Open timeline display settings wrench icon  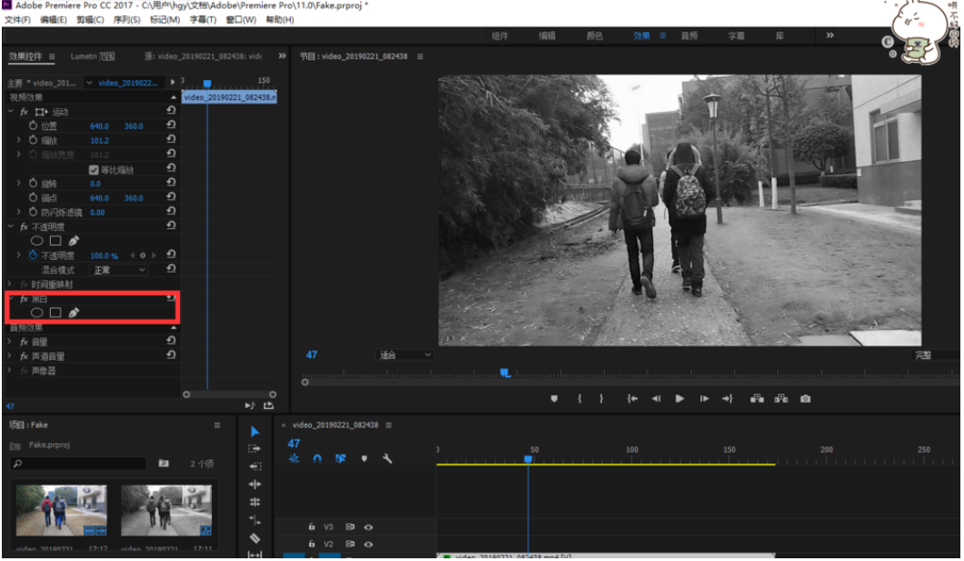click(x=387, y=459)
